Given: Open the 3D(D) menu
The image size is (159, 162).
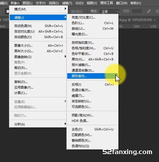Looking at the screenshot, I should tap(79, 3).
